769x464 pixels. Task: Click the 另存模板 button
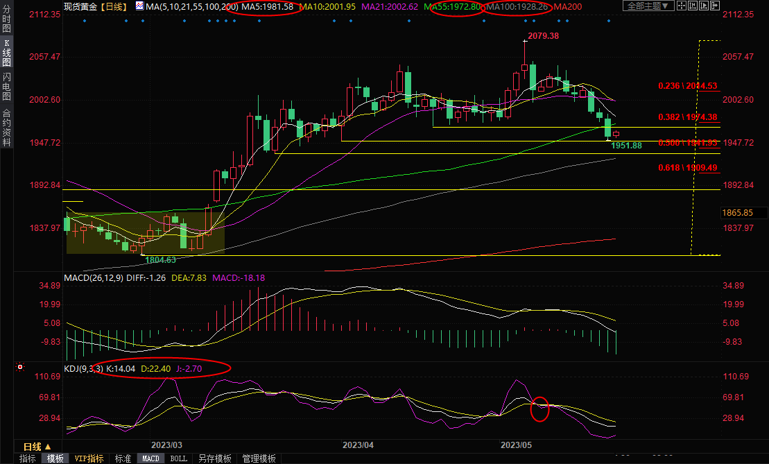click(215, 458)
